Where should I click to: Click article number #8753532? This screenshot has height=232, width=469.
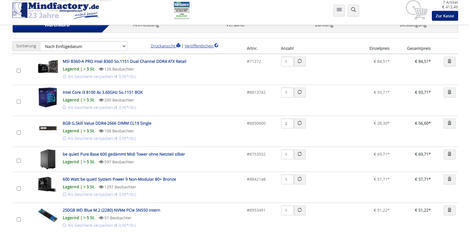256,154
